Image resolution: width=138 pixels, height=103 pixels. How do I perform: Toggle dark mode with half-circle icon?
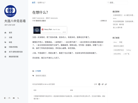5,98
